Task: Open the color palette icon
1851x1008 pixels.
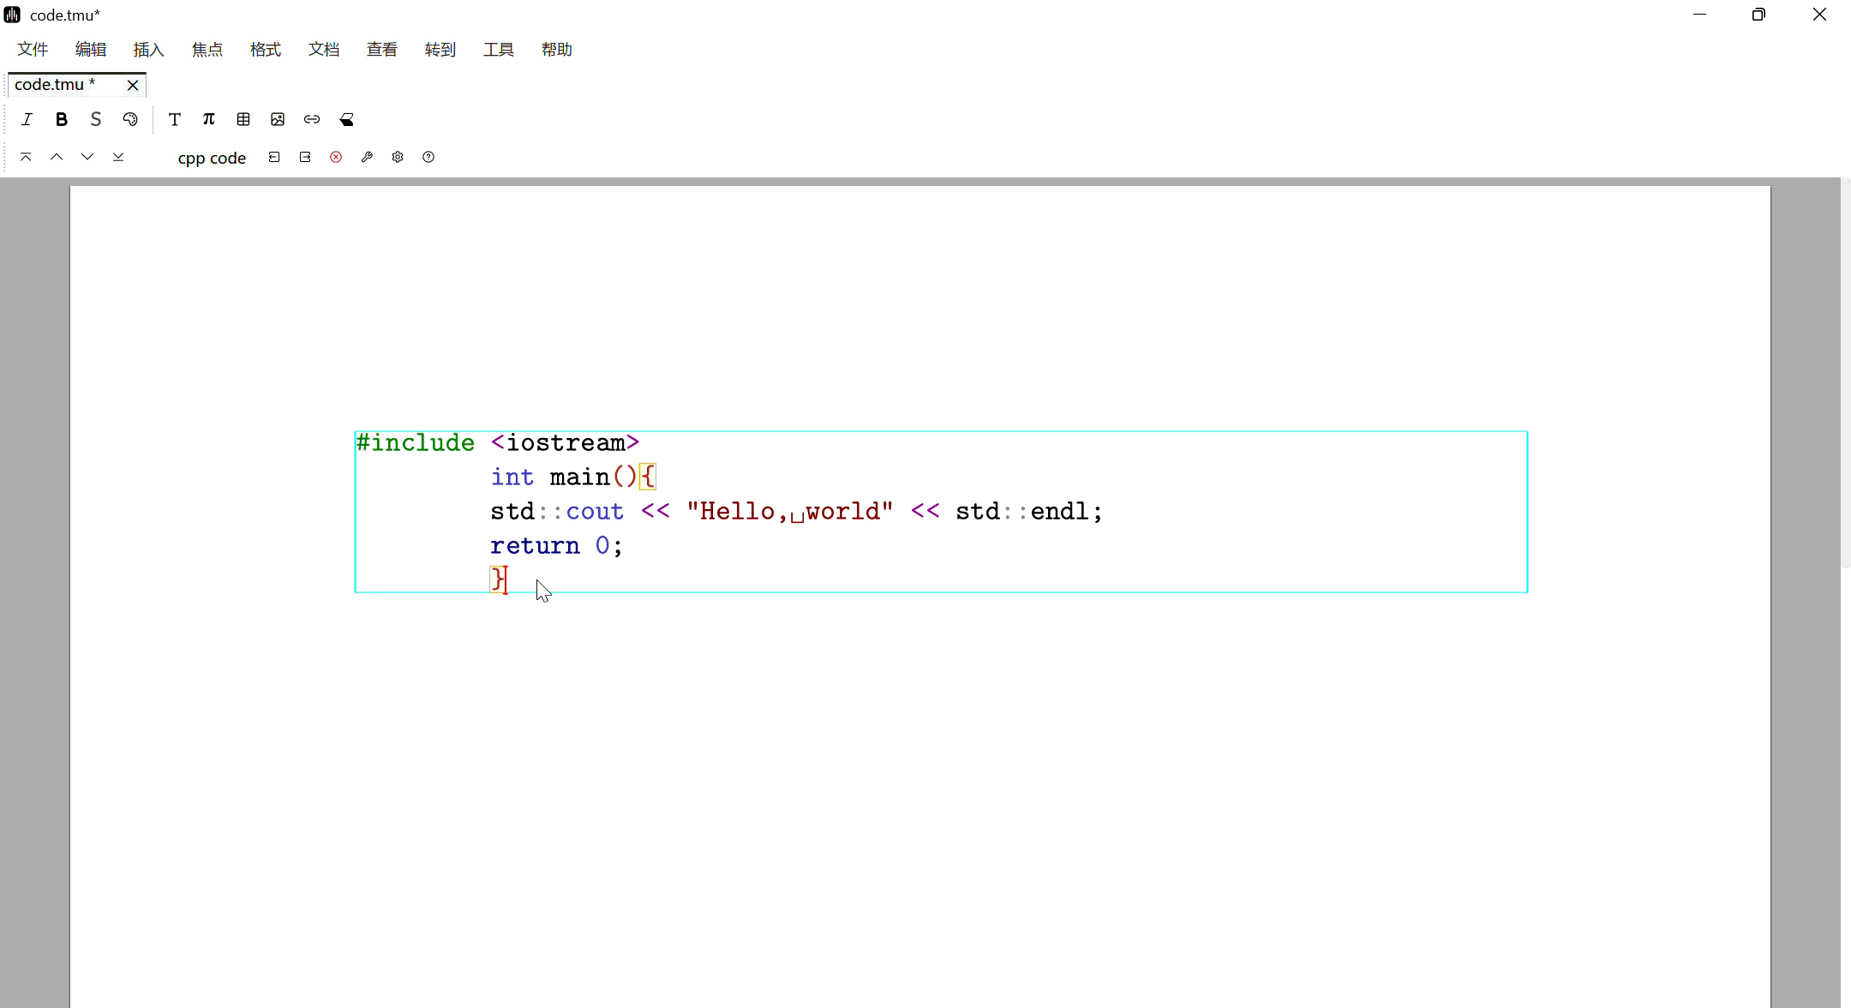Action: pyautogui.click(x=130, y=119)
